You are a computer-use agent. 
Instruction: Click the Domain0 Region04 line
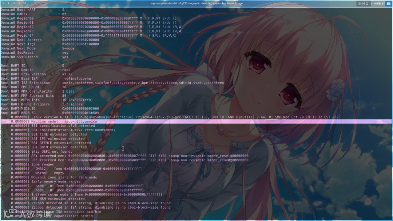tap(89, 36)
